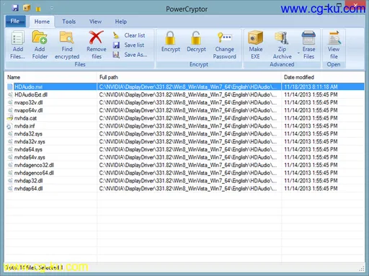Click the Zip Archive icon

[x=282, y=38]
